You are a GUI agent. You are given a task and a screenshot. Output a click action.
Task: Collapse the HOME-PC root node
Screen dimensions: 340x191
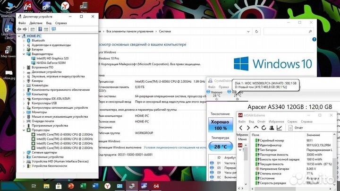[x=19, y=36]
